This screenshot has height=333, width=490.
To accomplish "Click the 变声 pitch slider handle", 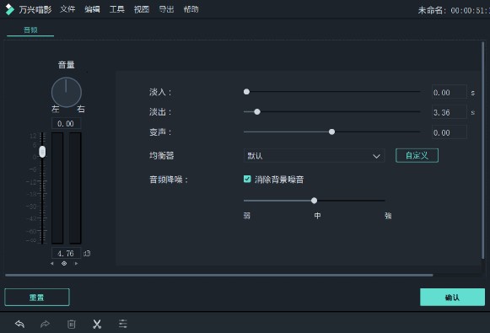I will tap(332, 132).
